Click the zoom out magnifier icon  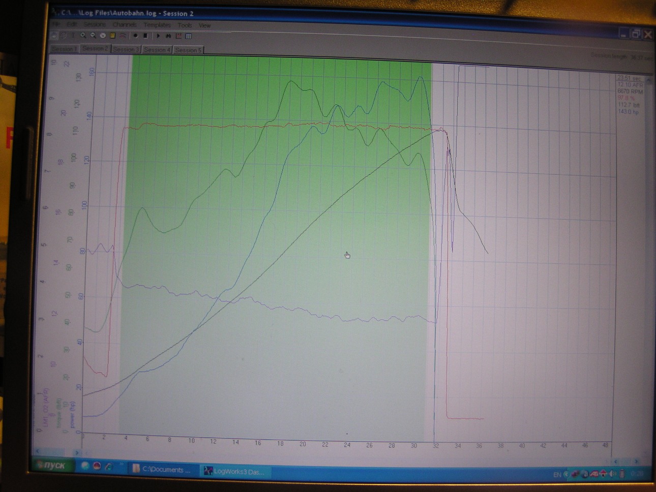(93, 36)
